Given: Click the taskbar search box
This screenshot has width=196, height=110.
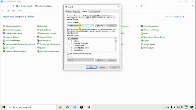Looking at the screenshot, I should [32, 107].
